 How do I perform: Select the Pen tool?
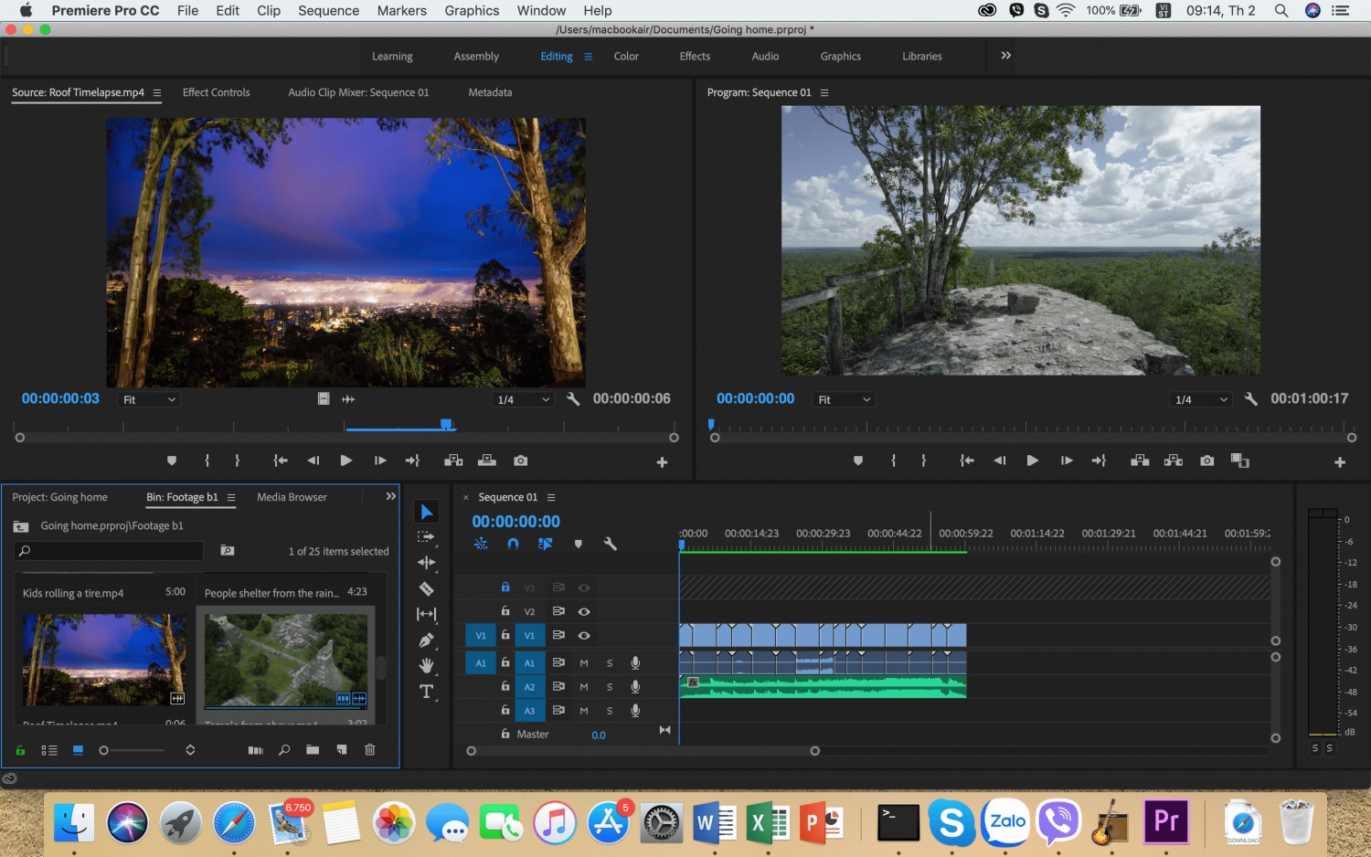tap(426, 640)
